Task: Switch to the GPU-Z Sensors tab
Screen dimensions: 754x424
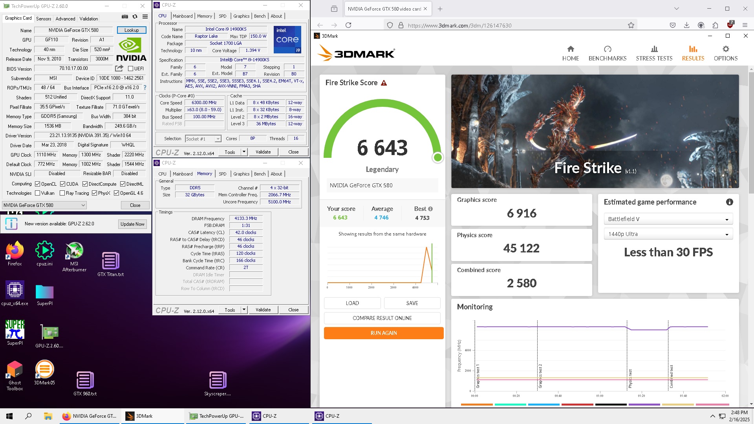Action: click(x=44, y=18)
